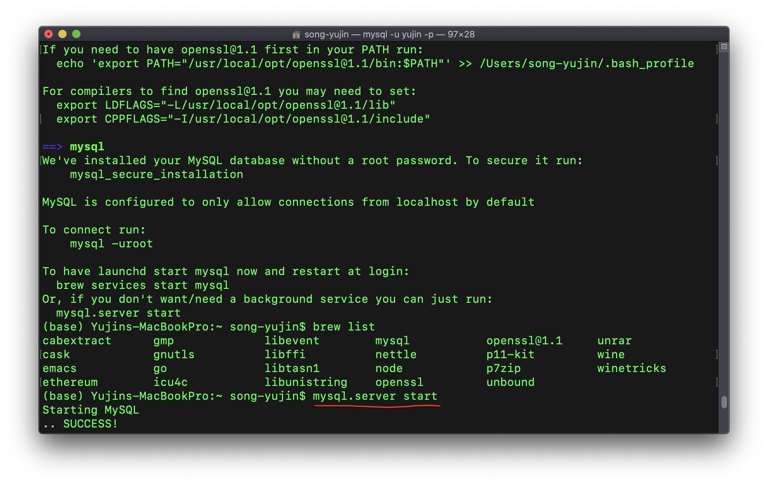Click the terminal scrollbar thumb
This screenshot has width=768, height=485.
coord(724,403)
